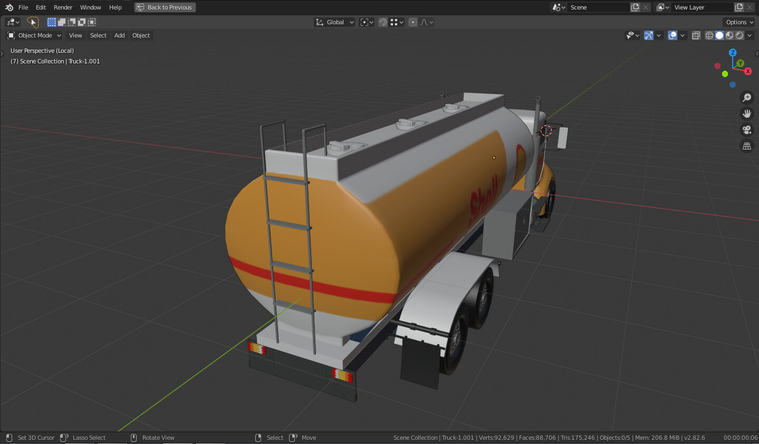Click the Back to Previous button
Screen dimensions: 759x444
[x=165, y=7]
